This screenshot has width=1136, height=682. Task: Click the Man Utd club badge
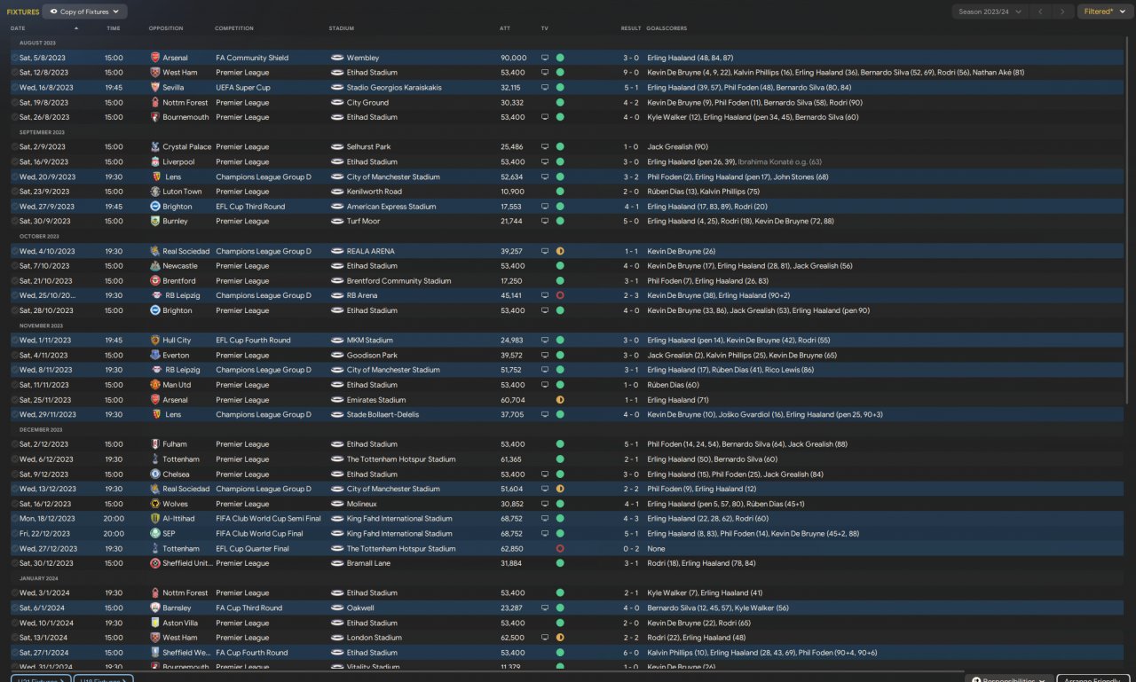[x=155, y=385]
